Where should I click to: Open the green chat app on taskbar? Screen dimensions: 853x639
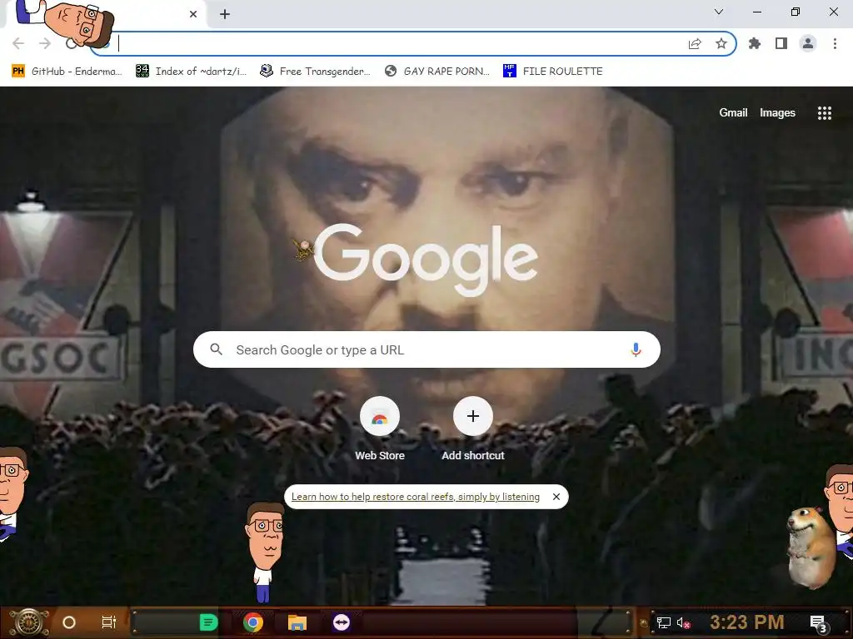pyautogui.click(x=208, y=622)
